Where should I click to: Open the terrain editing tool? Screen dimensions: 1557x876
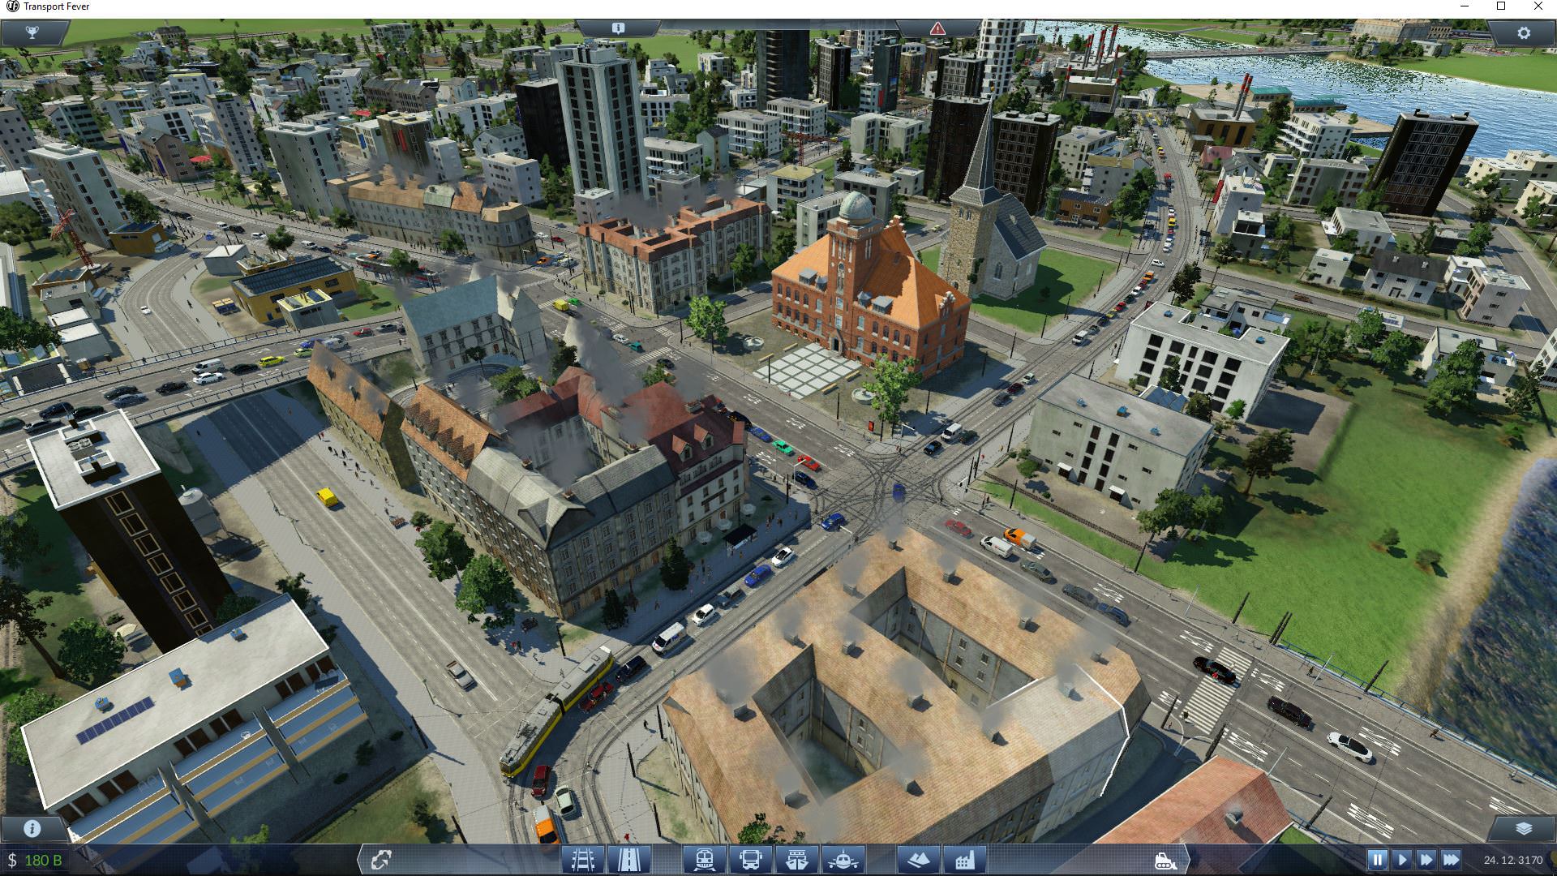pyautogui.click(x=919, y=859)
